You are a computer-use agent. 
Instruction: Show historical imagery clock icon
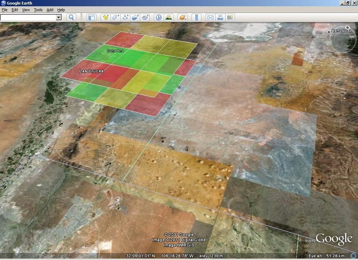(159, 17)
